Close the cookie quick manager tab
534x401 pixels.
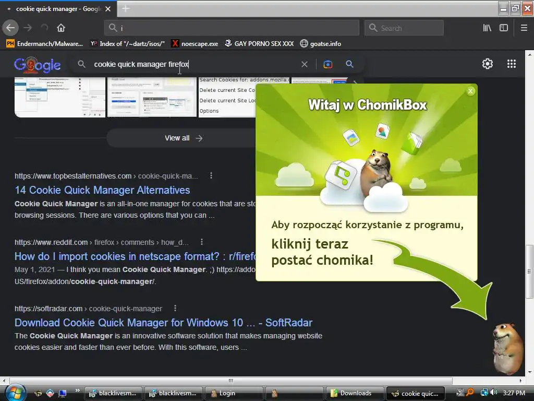tap(108, 9)
